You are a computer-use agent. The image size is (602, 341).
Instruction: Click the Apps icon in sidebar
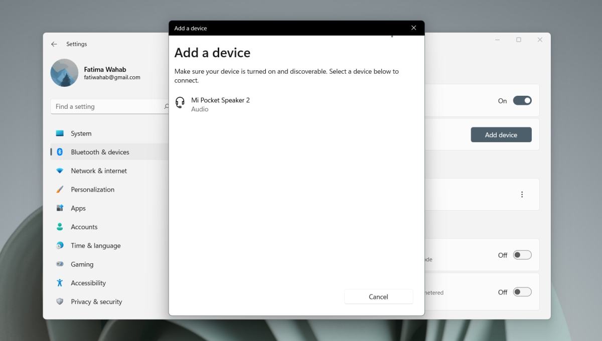[x=60, y=208]
